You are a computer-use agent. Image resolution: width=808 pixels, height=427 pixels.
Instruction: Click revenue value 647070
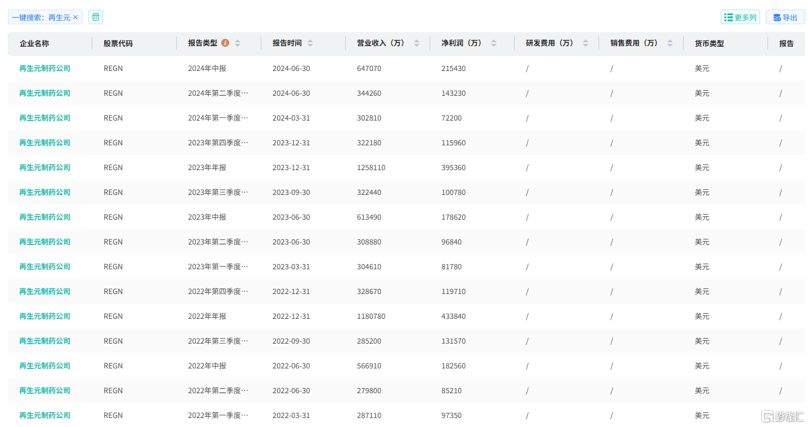click(x=369, y=68)
